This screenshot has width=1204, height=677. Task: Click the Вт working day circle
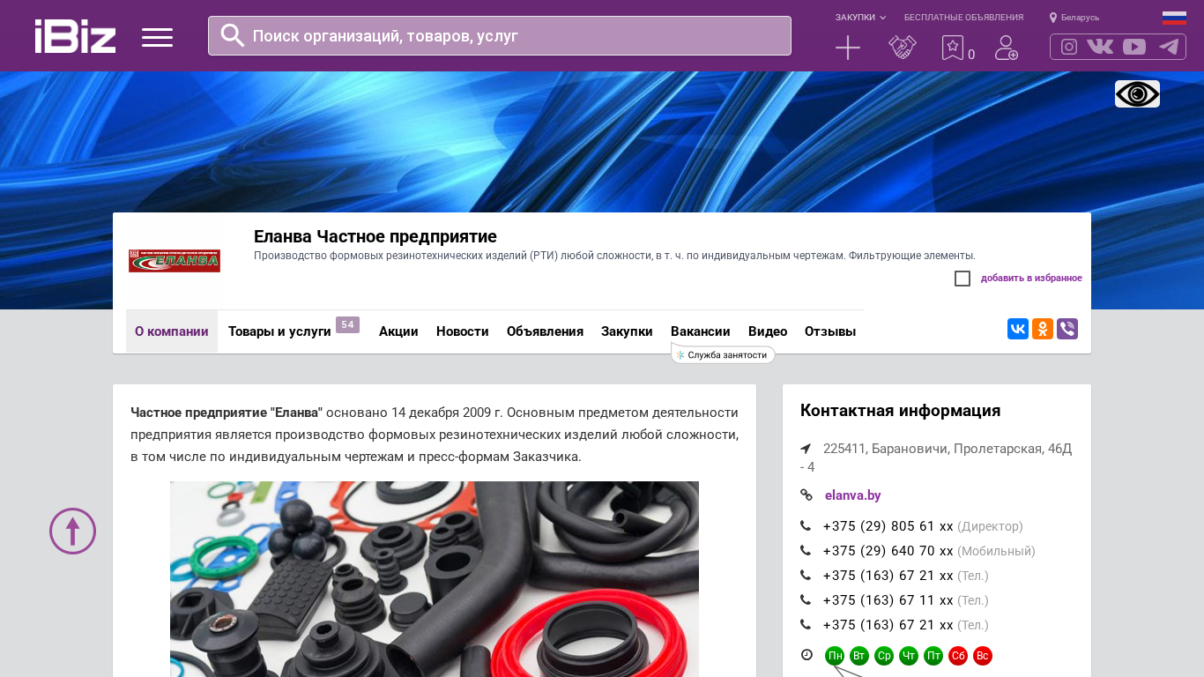click(x=859, y=656)
